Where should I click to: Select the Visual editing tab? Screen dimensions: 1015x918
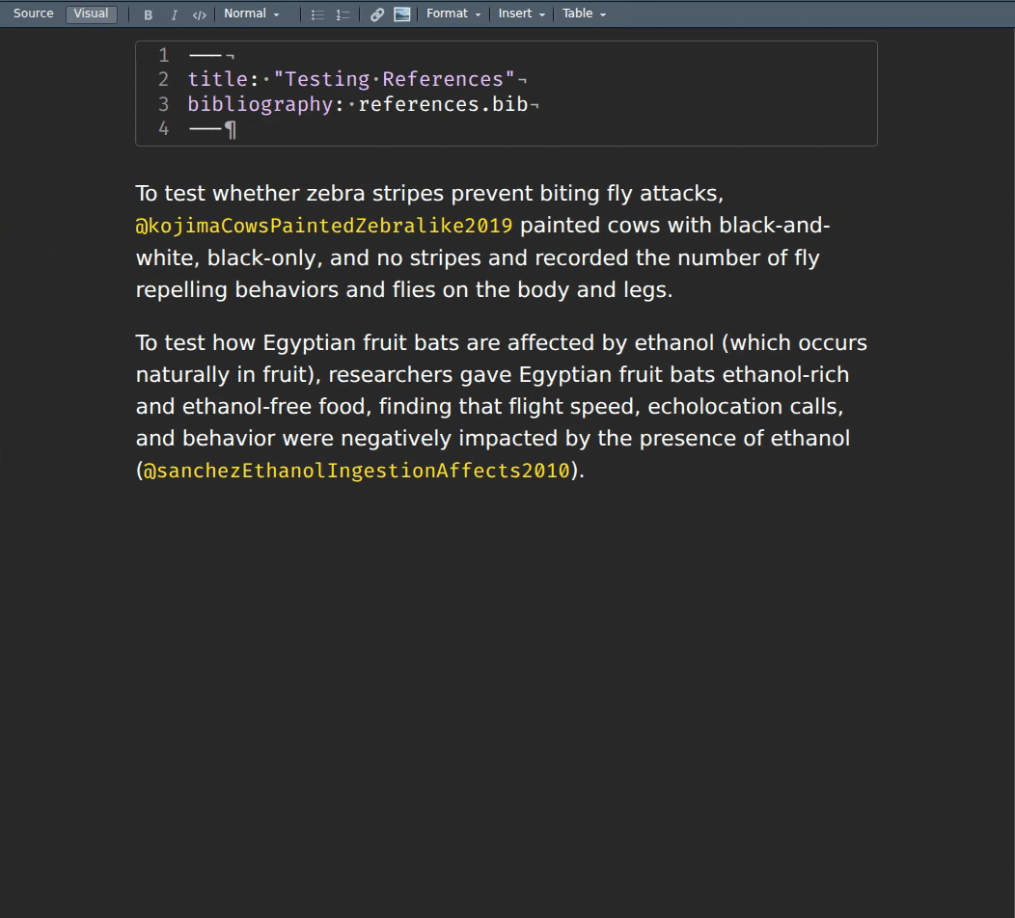(91, 13)
